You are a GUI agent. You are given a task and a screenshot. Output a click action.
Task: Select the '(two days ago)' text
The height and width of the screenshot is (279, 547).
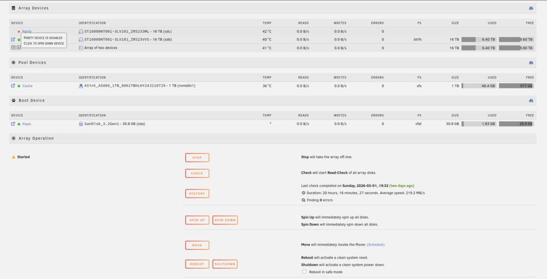[401, 186]
